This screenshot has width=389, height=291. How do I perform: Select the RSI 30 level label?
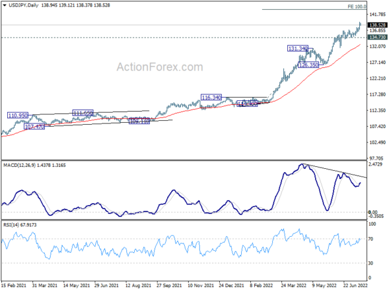(x=371, y=263)
